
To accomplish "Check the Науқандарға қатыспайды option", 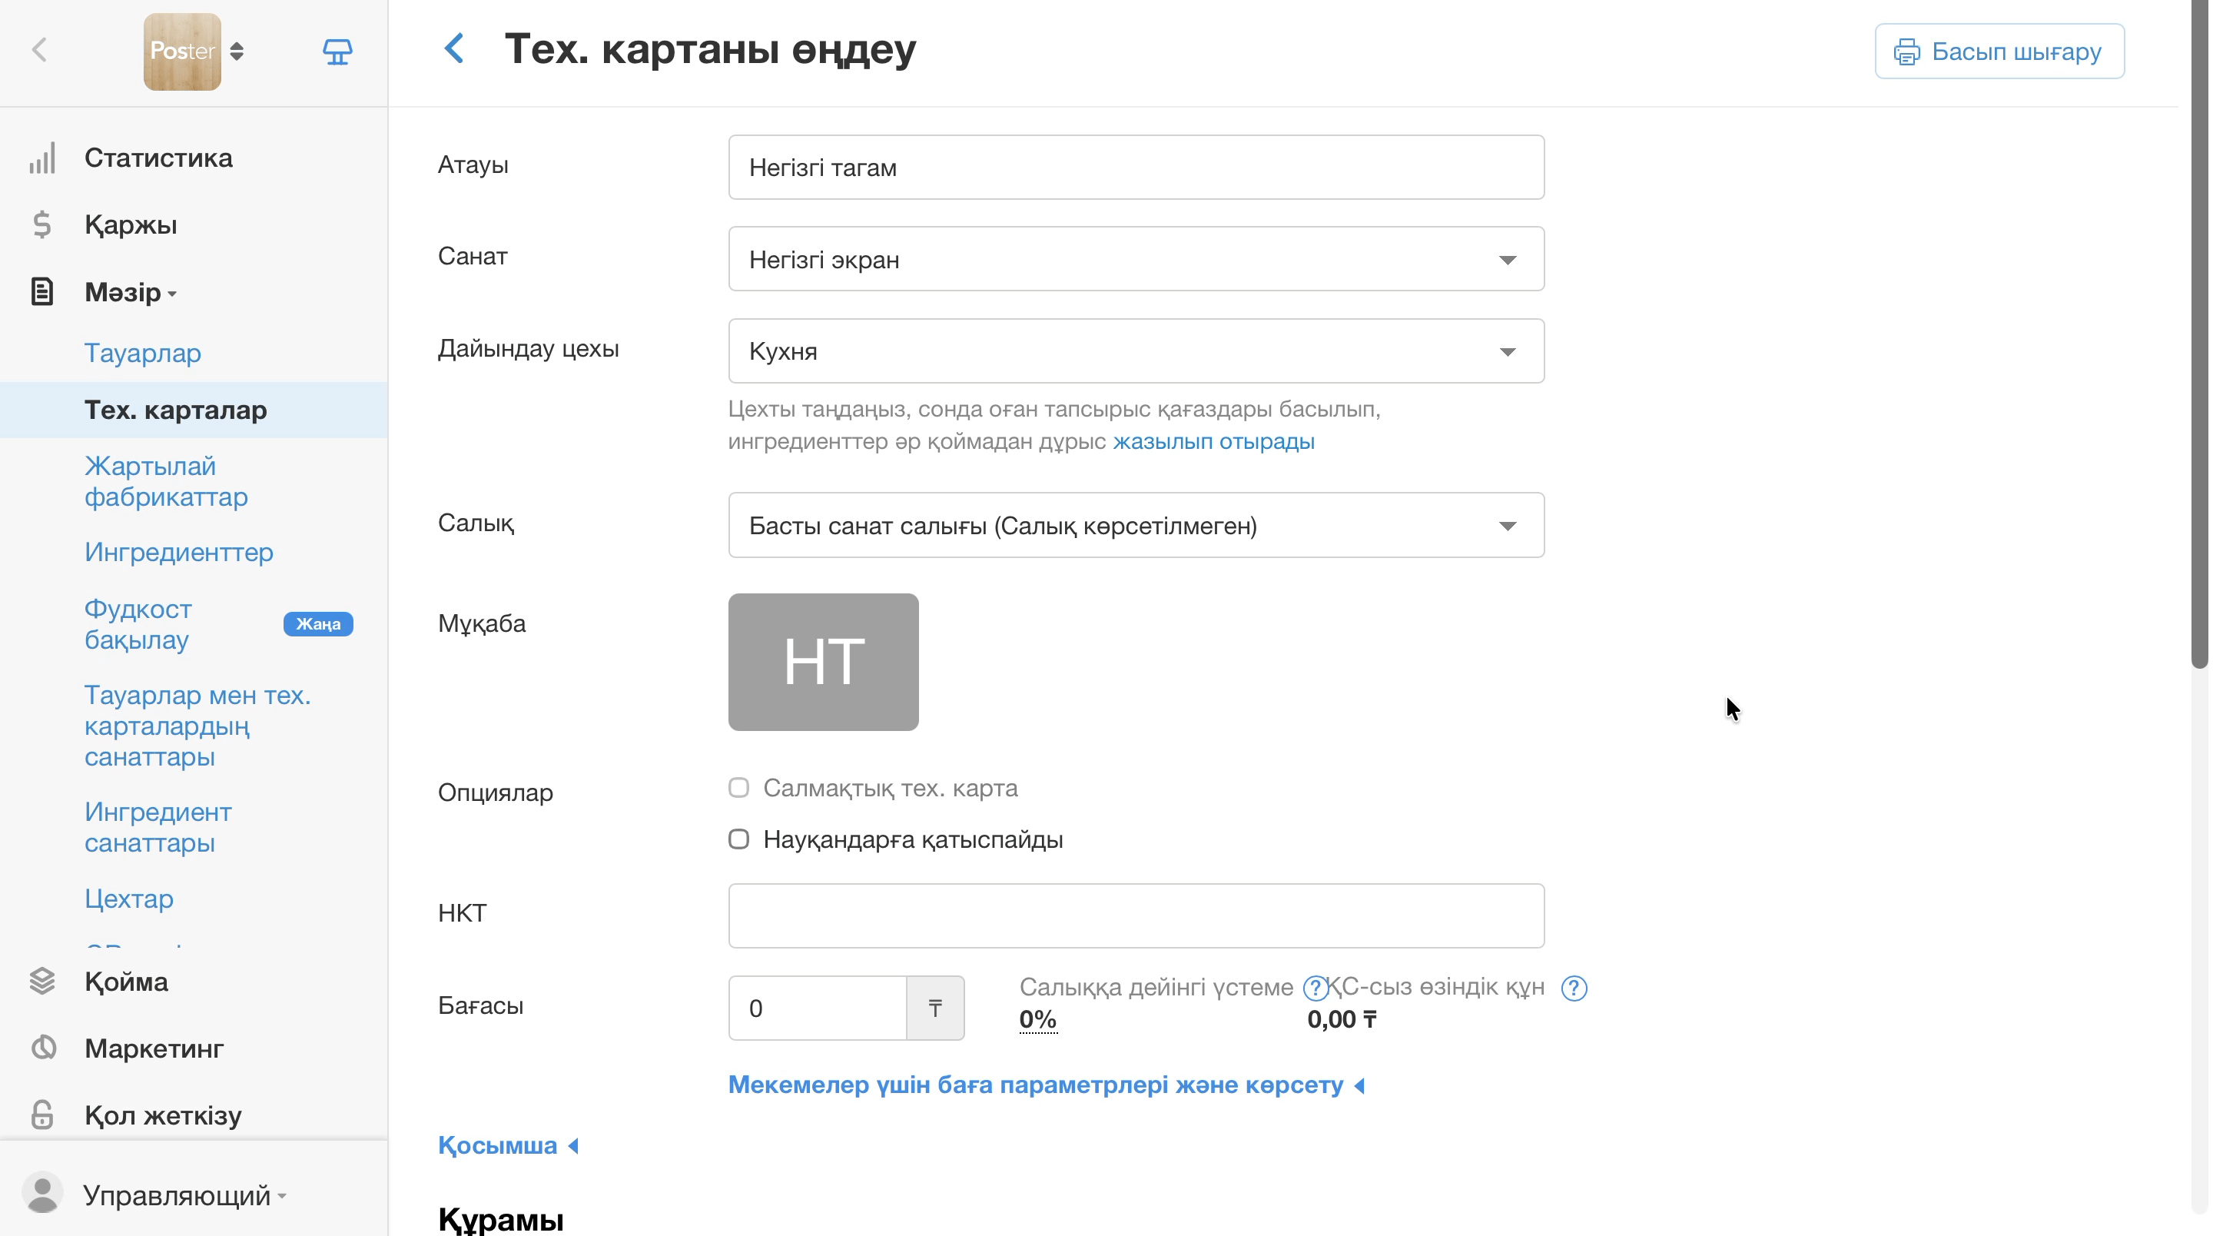I will point(738,839).
